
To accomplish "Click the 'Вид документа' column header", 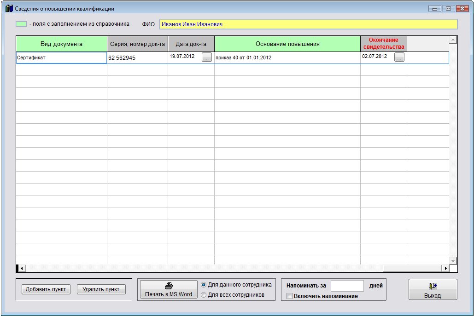I will click(x=61, y=44).
